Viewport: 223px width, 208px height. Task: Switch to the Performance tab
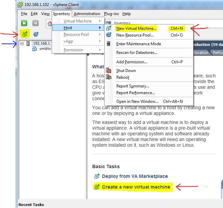tap(217, 53)
